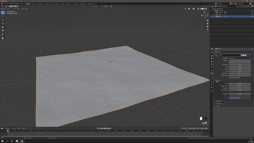Open the Physics properties tab
The width and height of the screenshot is (254, 143).
pos(212,79)
